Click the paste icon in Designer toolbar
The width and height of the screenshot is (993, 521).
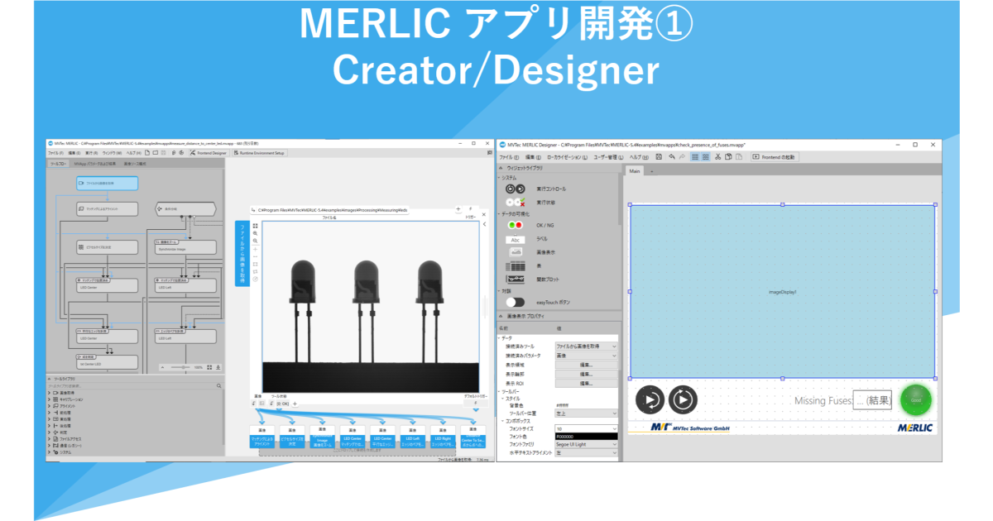click(738, 156)
